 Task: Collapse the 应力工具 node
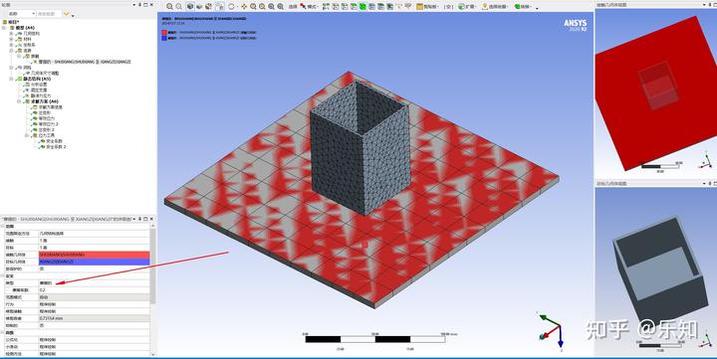point(26,135)
